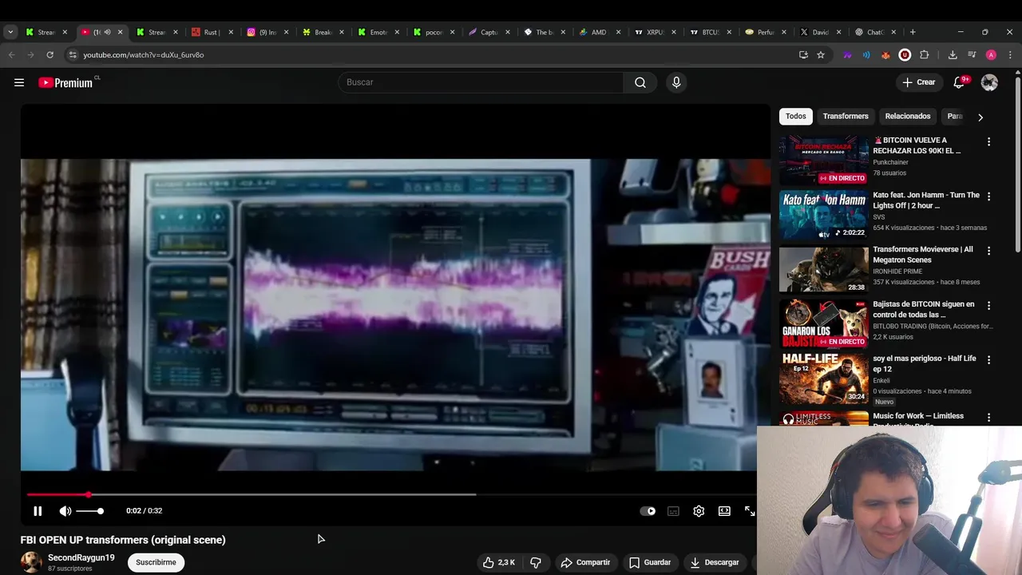Open options for Bajistas de BITCOIN video
Image resolution: width=1022 pixels, height=575 pixels.
988,305
